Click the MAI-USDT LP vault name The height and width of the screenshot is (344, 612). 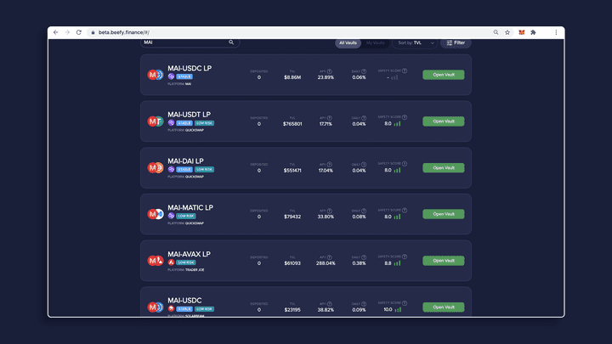[x=189, y=115]
